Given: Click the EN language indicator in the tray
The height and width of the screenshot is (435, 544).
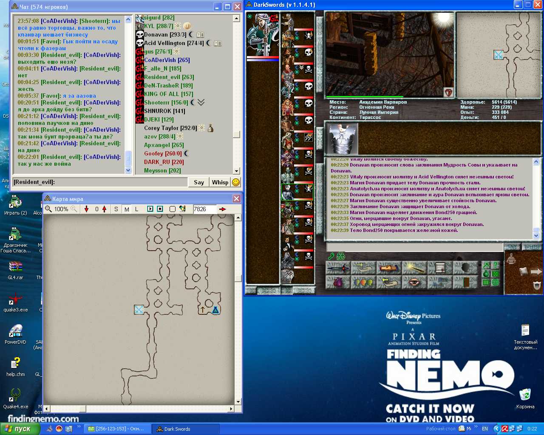Looking at the screenshot, I should click(485, 429).
